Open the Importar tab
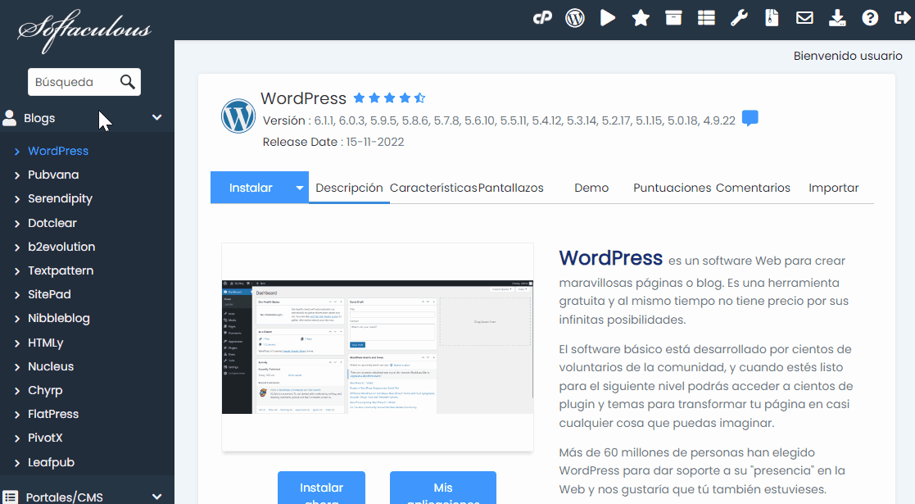Image resolution: width=915 pixels, height=504 pixels. click(x=833, y=188)
